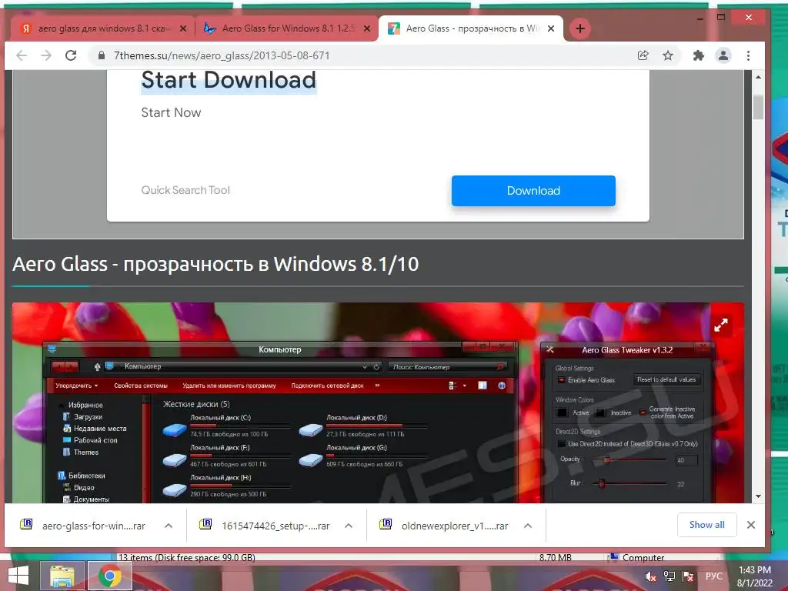Click the РУС input language indicator
Image resolution: width=788 pixels, height=591 pixels.
click(714, 576)
